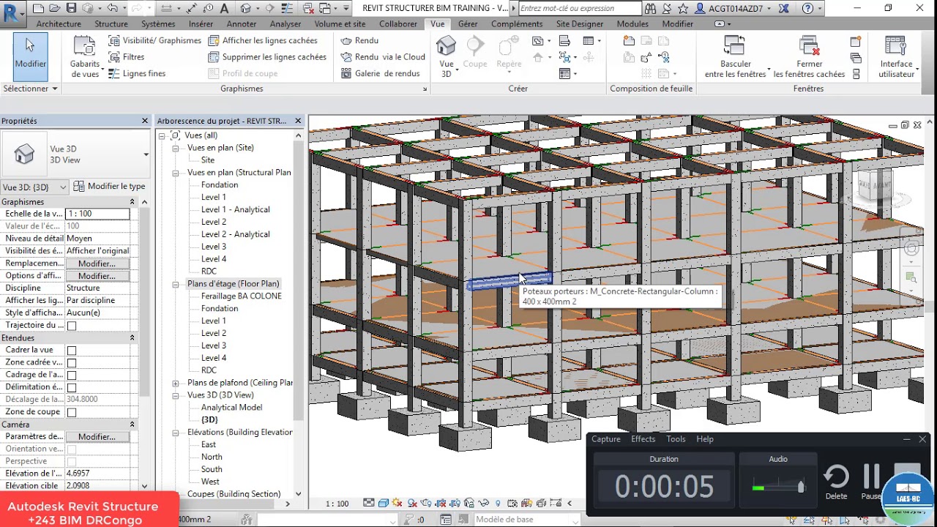Toggle Lignes fines display
This screenshot has height=527, width=937.
pyautogui.click(x=137, y=73)
